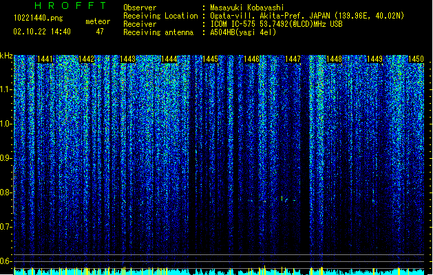The width and height of the screenshot is (433, 275).
Task: Click the 1.0 kHz axis label
Action: click(x=6, y=124)
